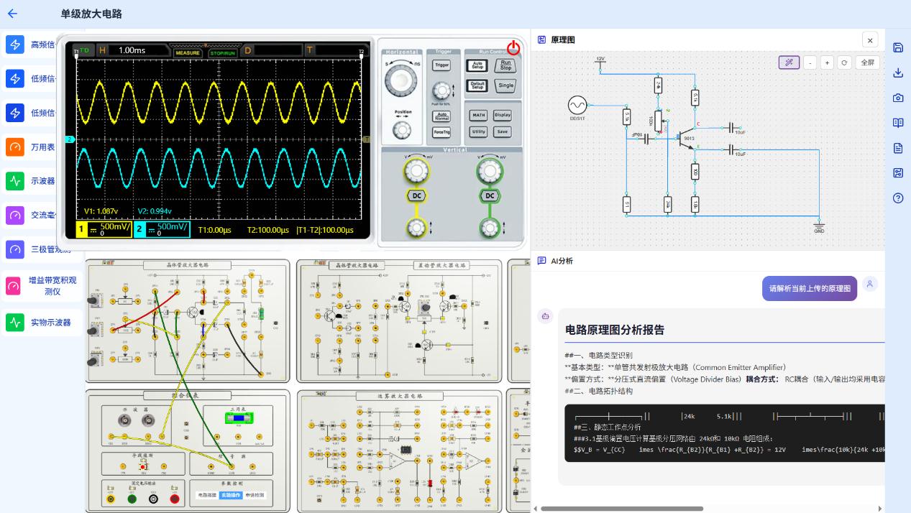Toggle the Run/Stop button on oscilloscope
This screenshot has height=513, width=911.
point(506,65)
